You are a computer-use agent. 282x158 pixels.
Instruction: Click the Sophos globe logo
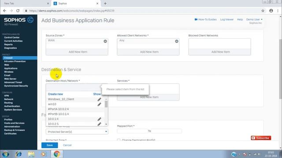(x=30, y=20)
